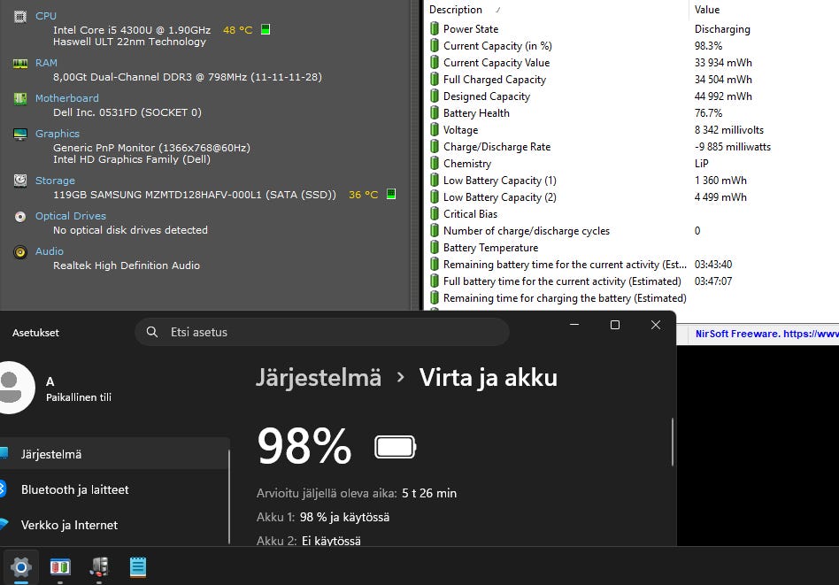
Task: Select the Current Capacity Value row
Action: pyautogui.click(x=631, y=63)
